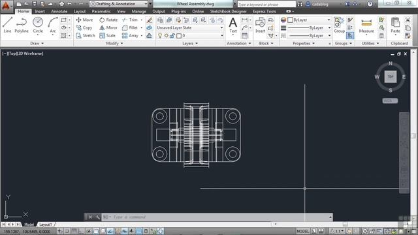The height and width of the screenshot is (235, 418).
Task: Switch to the Layout1 drawing tab
Action: click(45, 225)
